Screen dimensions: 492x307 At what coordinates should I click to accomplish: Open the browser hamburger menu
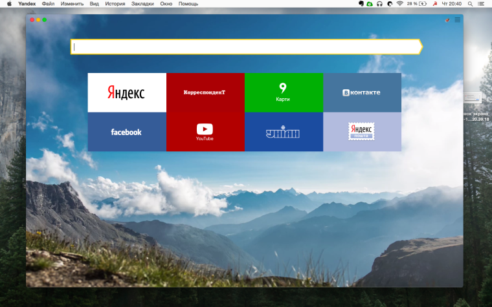457,20
